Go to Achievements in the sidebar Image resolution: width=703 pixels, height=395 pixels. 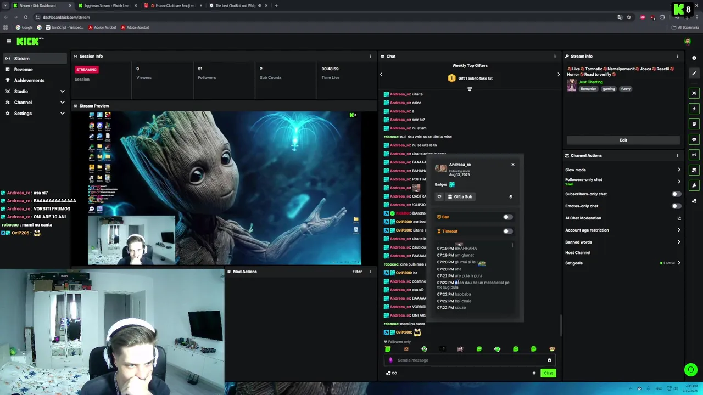(x=35, y=80)
